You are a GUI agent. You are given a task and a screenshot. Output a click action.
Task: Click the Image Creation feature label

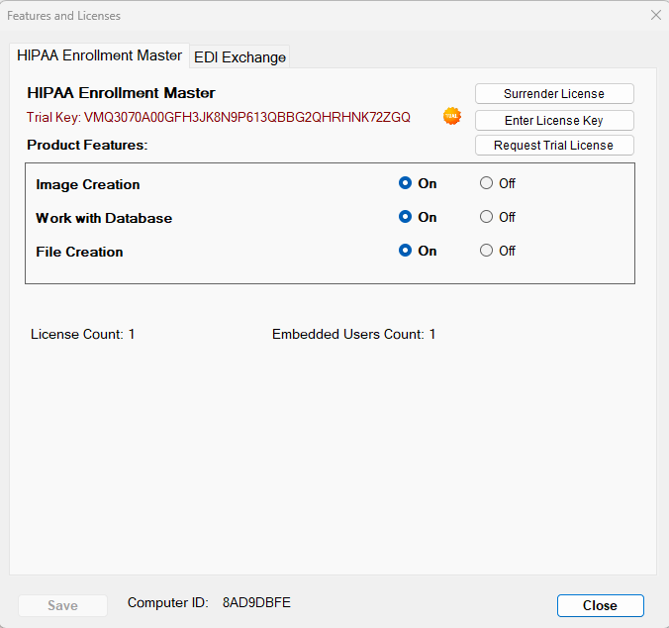88,184
